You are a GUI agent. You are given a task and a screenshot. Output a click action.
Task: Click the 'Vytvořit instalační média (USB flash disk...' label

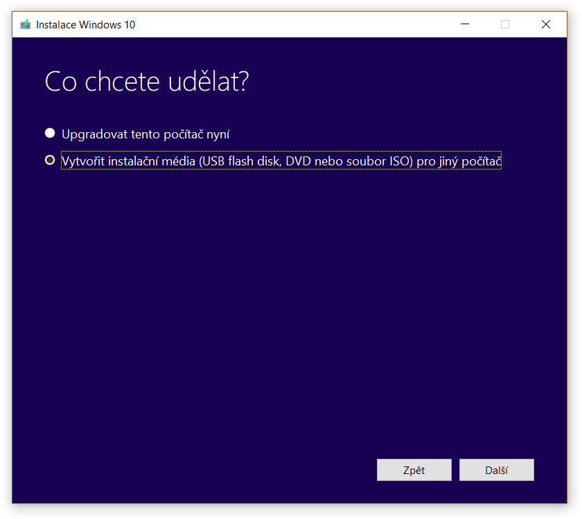coord(281,161)
